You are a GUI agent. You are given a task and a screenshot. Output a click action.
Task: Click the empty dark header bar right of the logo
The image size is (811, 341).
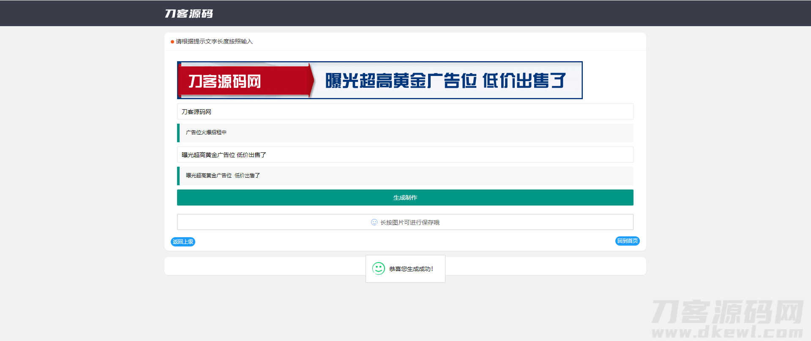[x=507, y=14]
